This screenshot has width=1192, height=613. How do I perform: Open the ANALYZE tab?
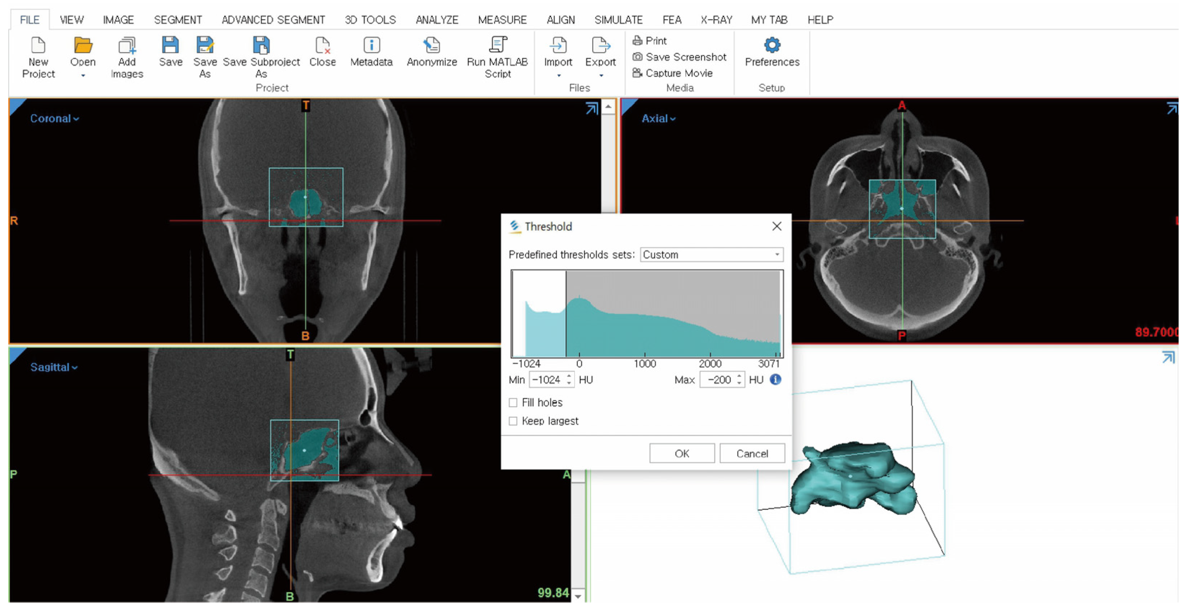[437, 20]
